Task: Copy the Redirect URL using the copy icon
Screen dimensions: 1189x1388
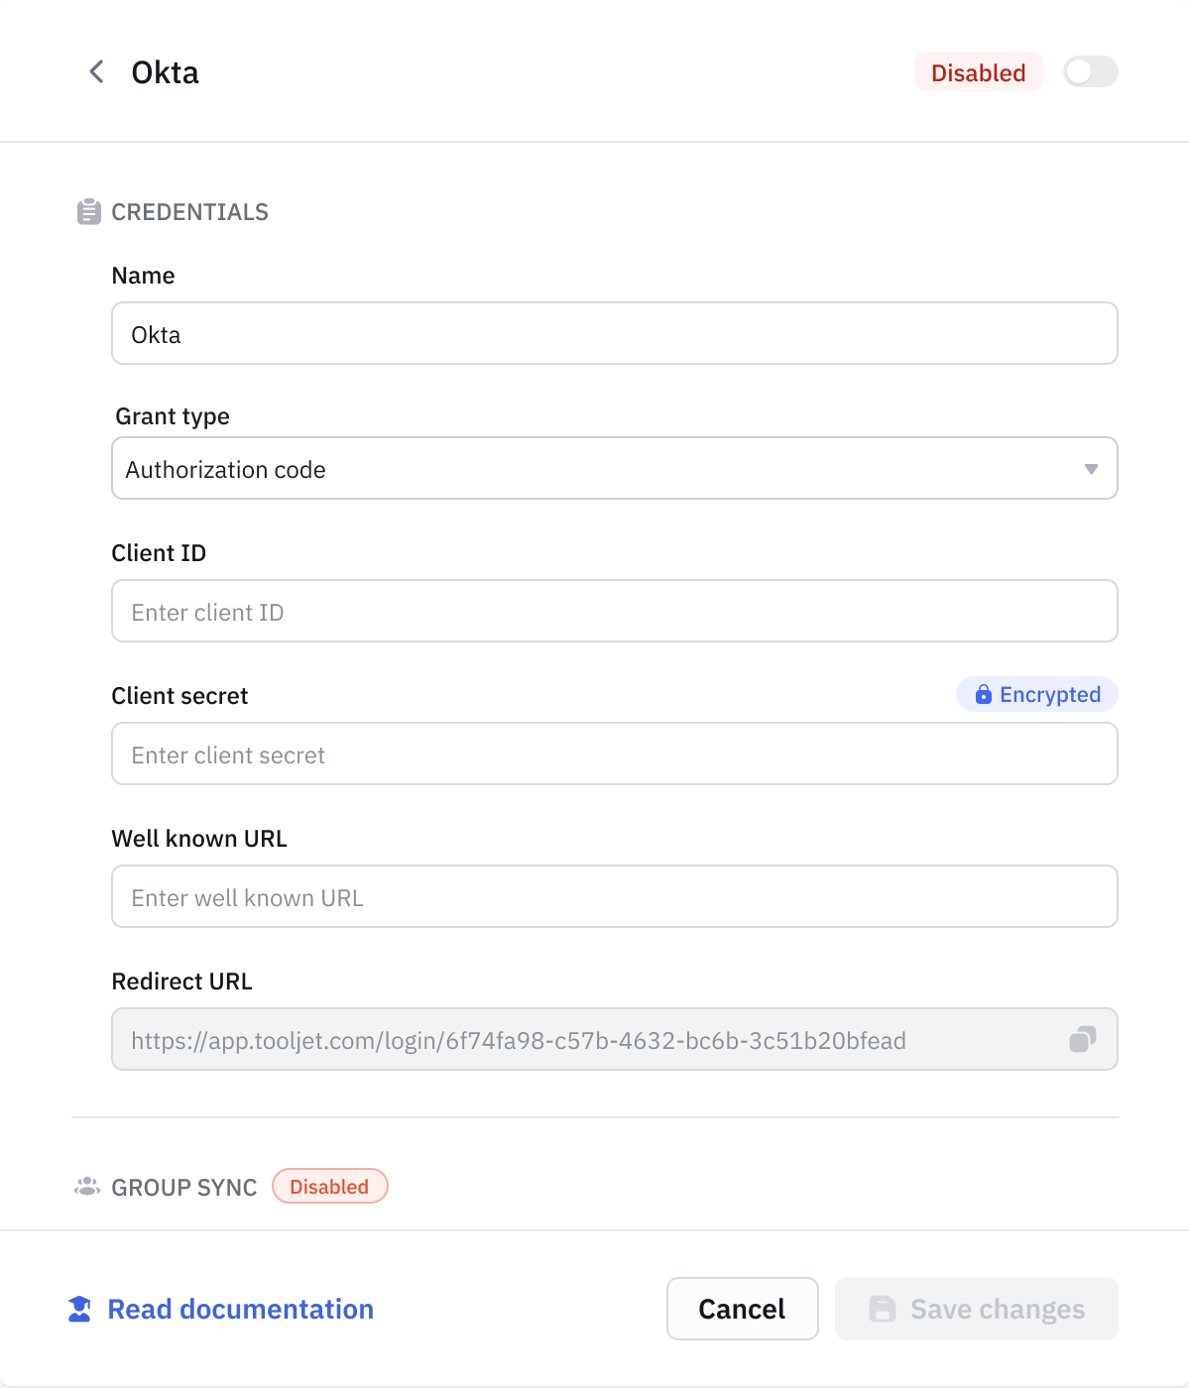Action: (1081, 1039)
